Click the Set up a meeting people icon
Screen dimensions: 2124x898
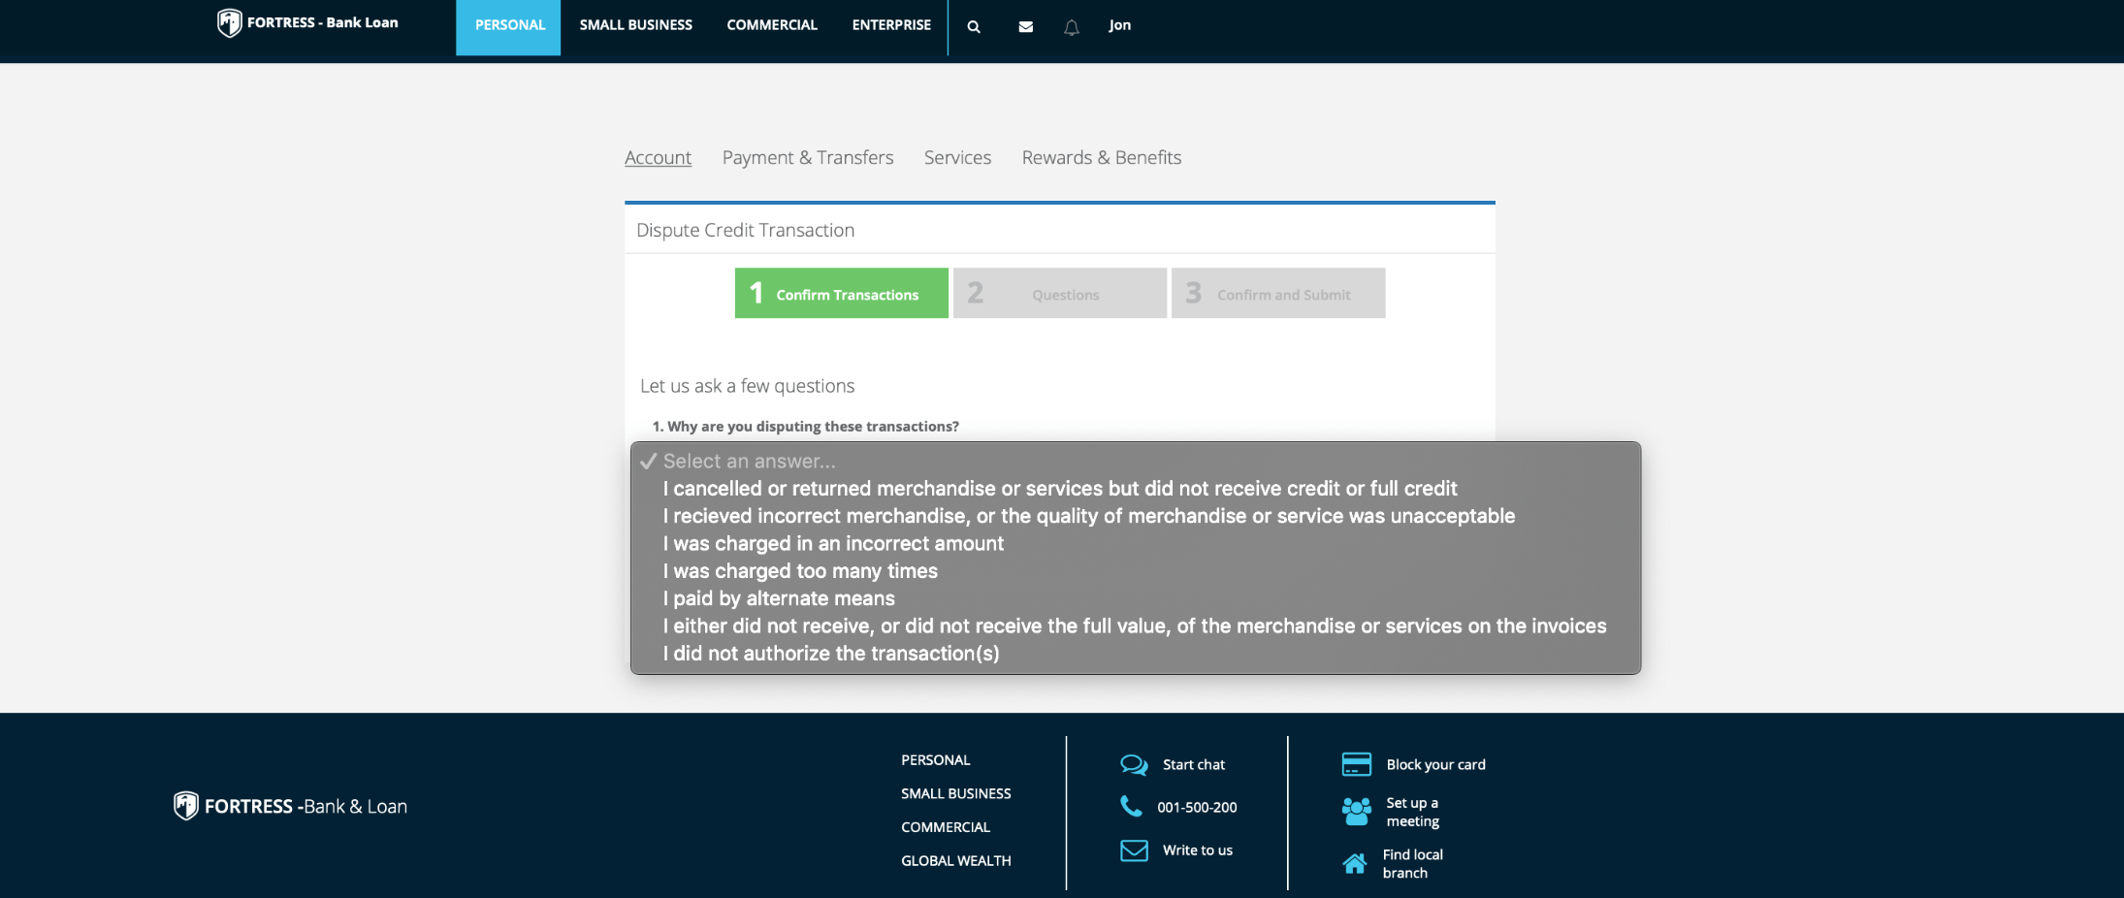1357,812
